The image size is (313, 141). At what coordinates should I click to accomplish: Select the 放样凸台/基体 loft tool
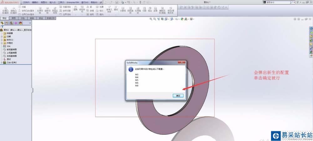pos(26,11)
